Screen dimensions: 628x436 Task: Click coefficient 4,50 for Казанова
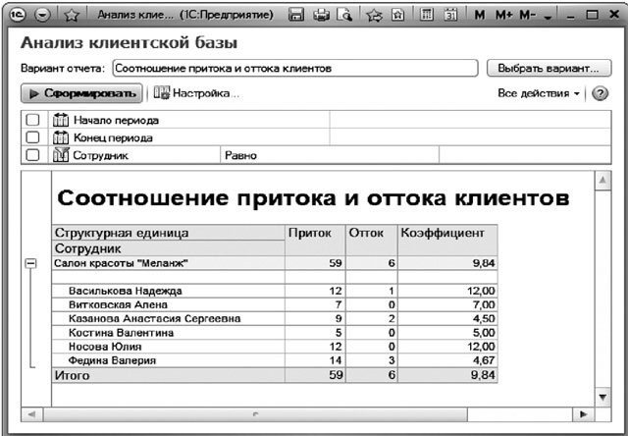(x=447, y=318)
